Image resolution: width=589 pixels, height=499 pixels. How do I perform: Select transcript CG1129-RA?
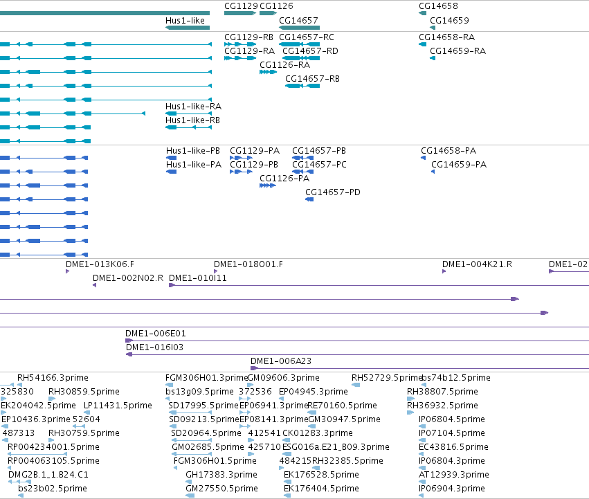pos(240,58)
